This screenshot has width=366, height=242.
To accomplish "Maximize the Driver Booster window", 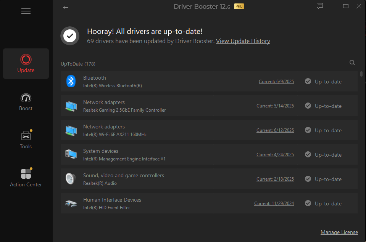I will point(346,6).
